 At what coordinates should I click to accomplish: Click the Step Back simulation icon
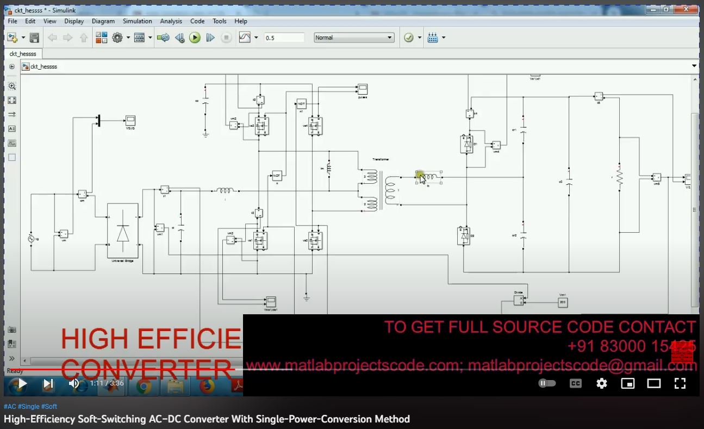click(x=179, y=38)
